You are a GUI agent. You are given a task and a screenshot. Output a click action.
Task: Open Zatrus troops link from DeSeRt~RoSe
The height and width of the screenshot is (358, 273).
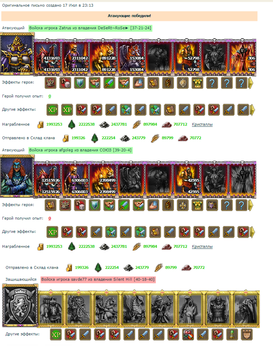[90, 28]
